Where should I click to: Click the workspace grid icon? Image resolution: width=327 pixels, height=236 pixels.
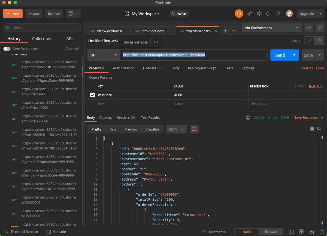tap(127, 14)
